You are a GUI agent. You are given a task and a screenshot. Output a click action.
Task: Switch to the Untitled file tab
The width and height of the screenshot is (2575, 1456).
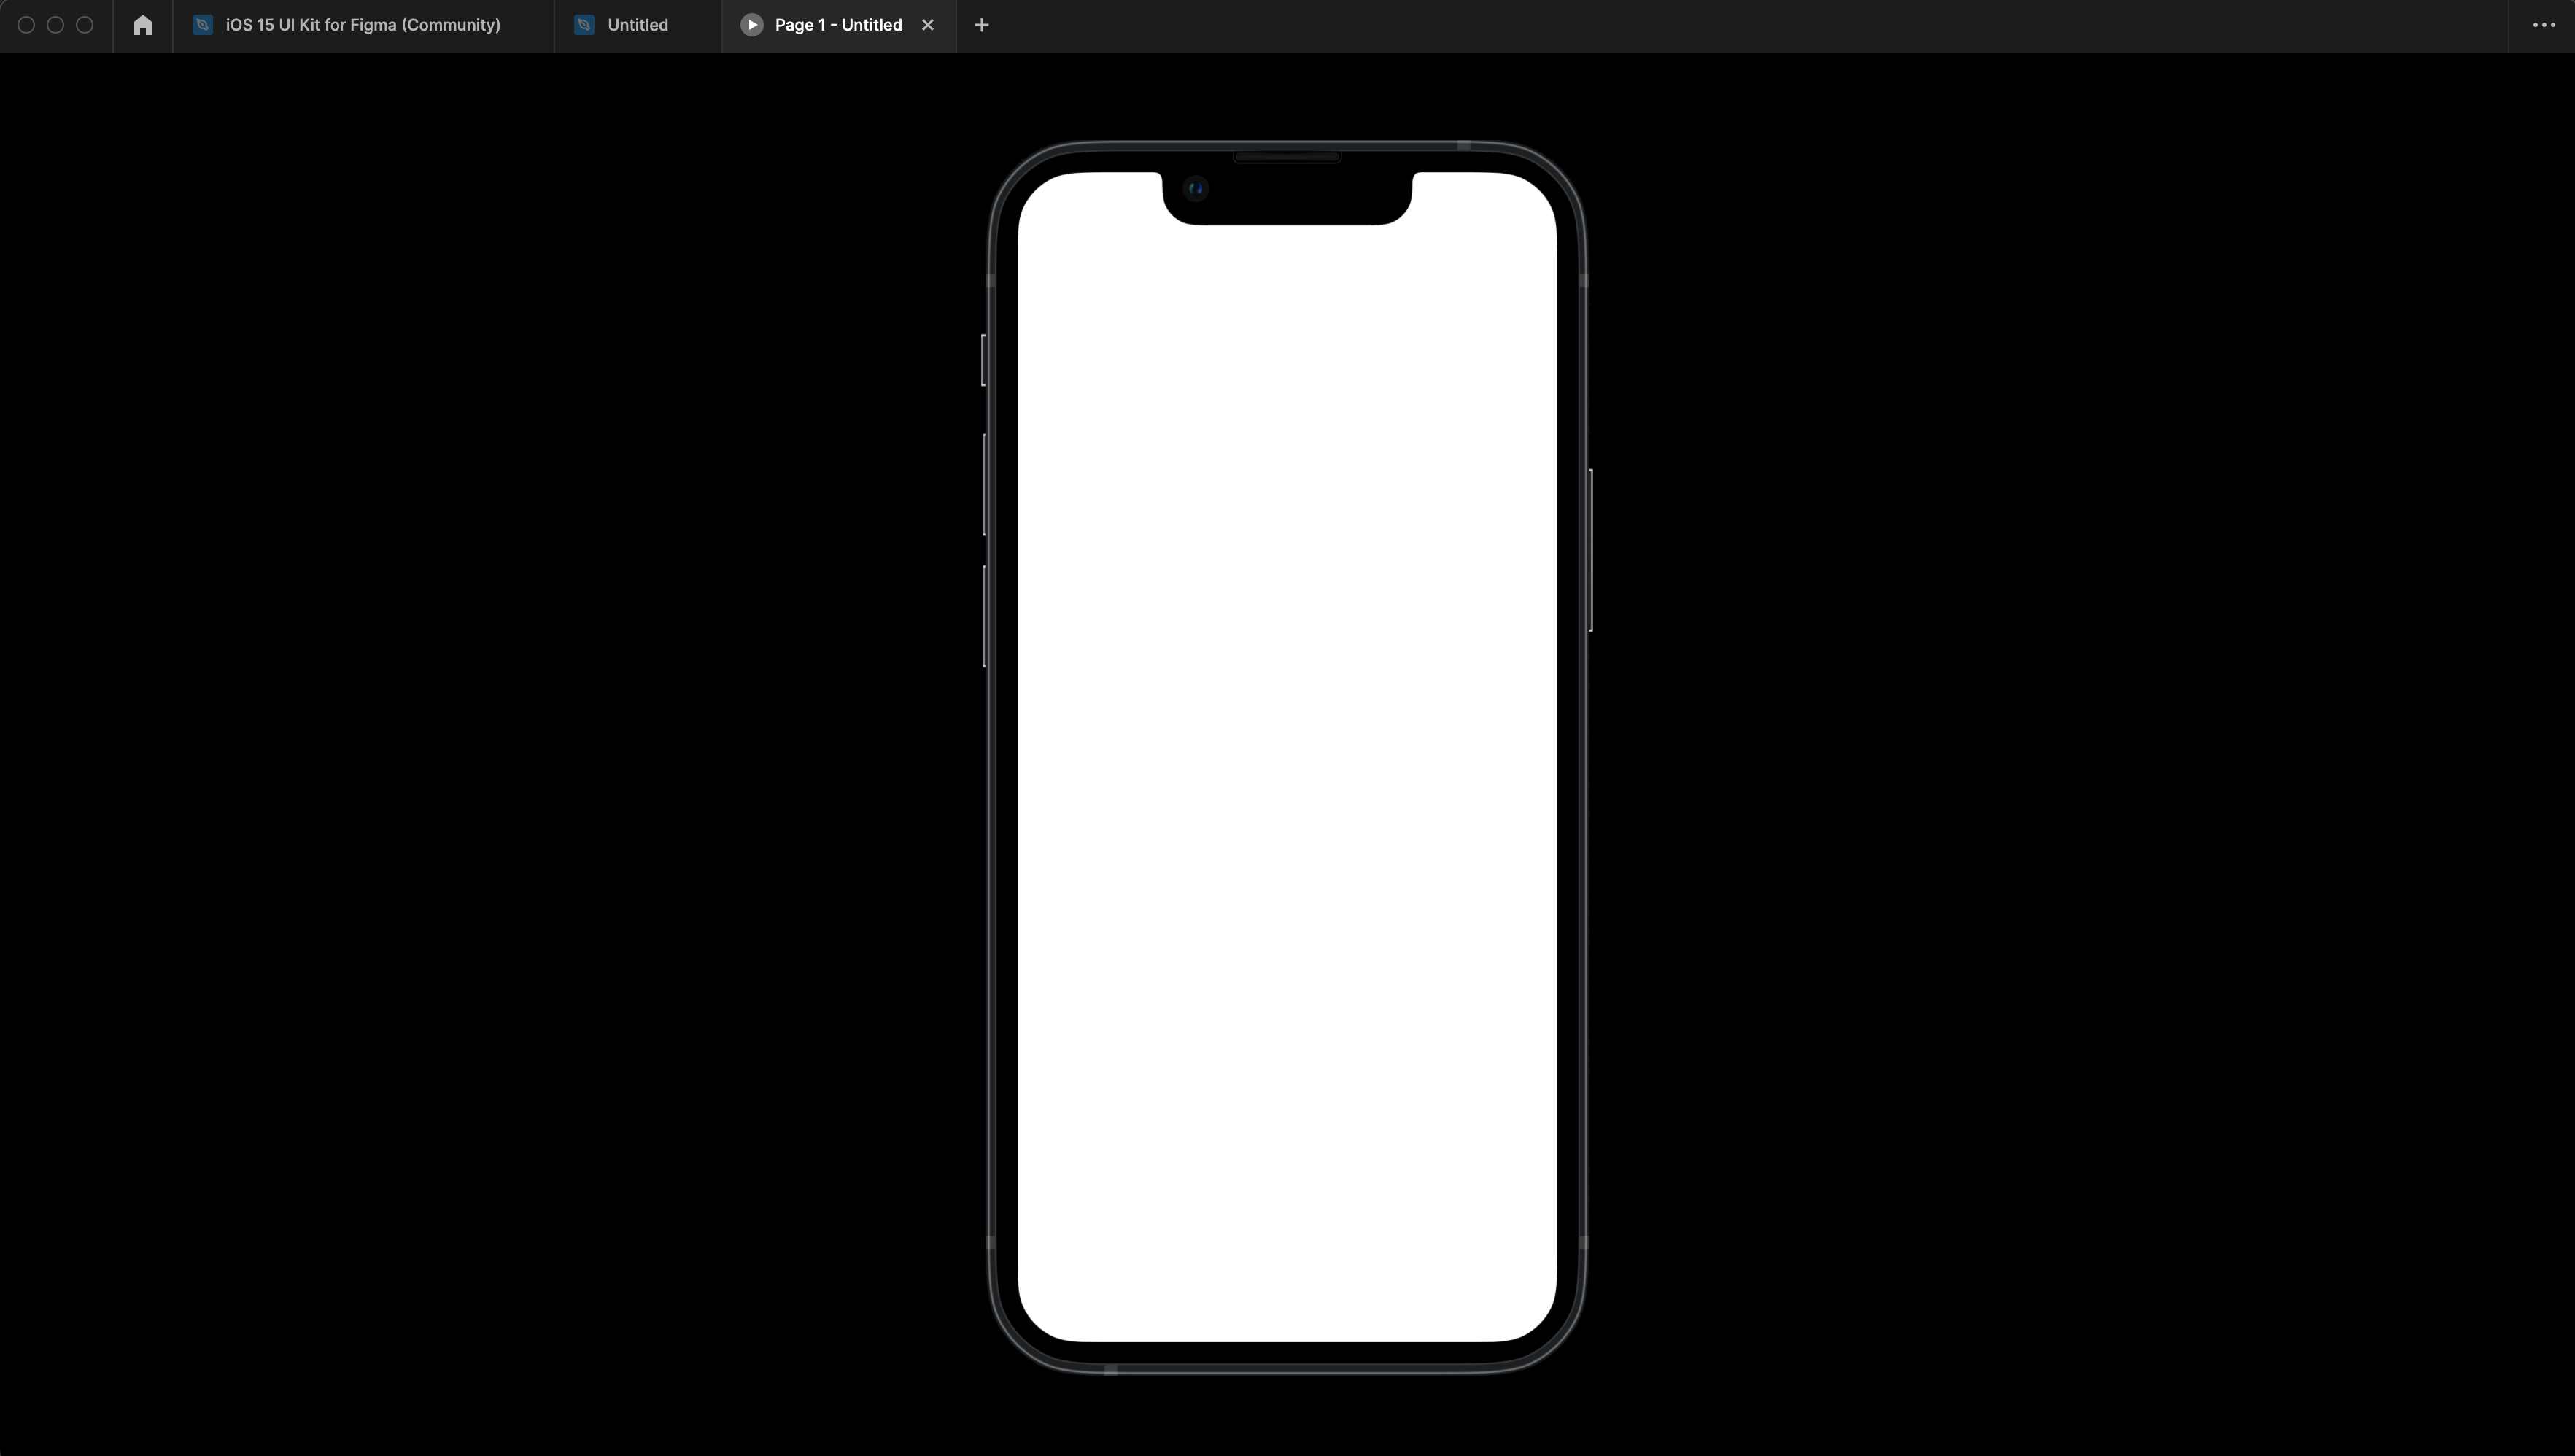pyautogui.click(x=637, y=25)
